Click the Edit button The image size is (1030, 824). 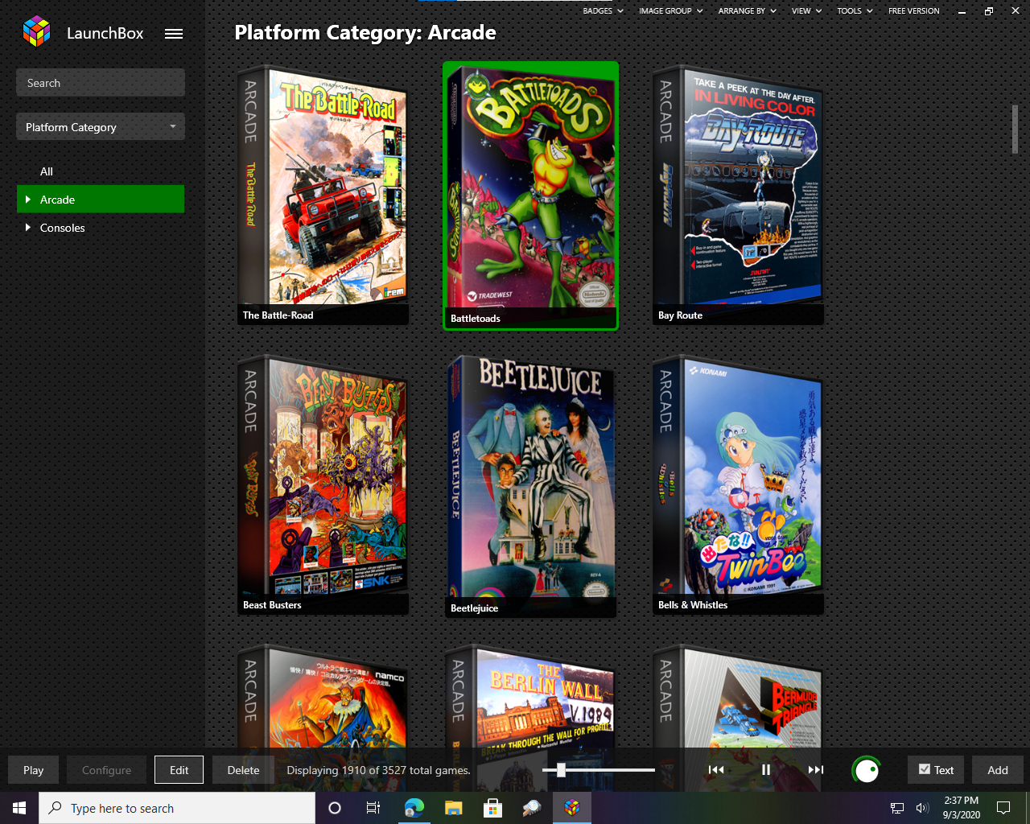[179, 770]
